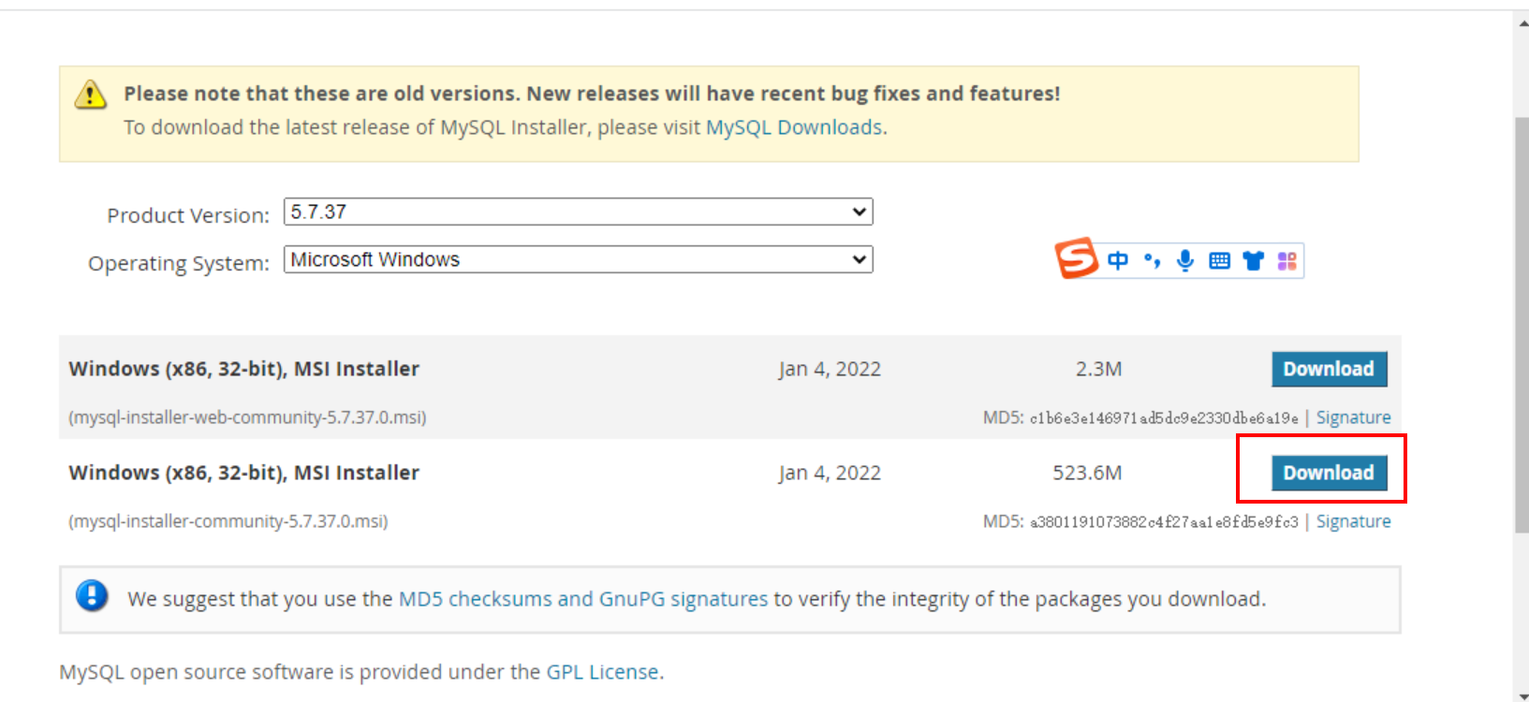Click the scrollbar up arrow
This screenshot has height=702, width=1529.
(x=1522, y=22)
